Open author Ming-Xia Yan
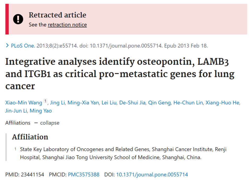Image resolution: width=249 pixels, height=182 pixels. point(83,103)
